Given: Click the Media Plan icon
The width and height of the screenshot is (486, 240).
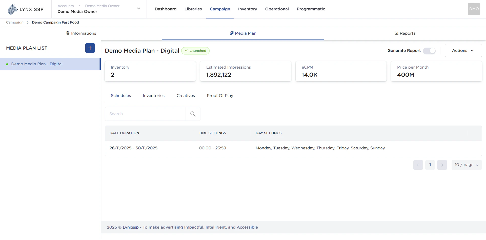Looking at the screenshot, I should click(232, 33).
